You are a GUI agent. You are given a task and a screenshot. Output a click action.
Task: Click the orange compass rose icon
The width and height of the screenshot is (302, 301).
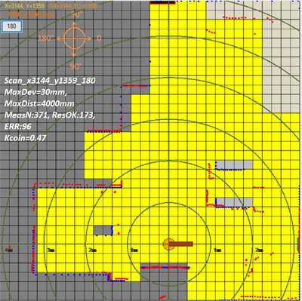coord(73,39)
